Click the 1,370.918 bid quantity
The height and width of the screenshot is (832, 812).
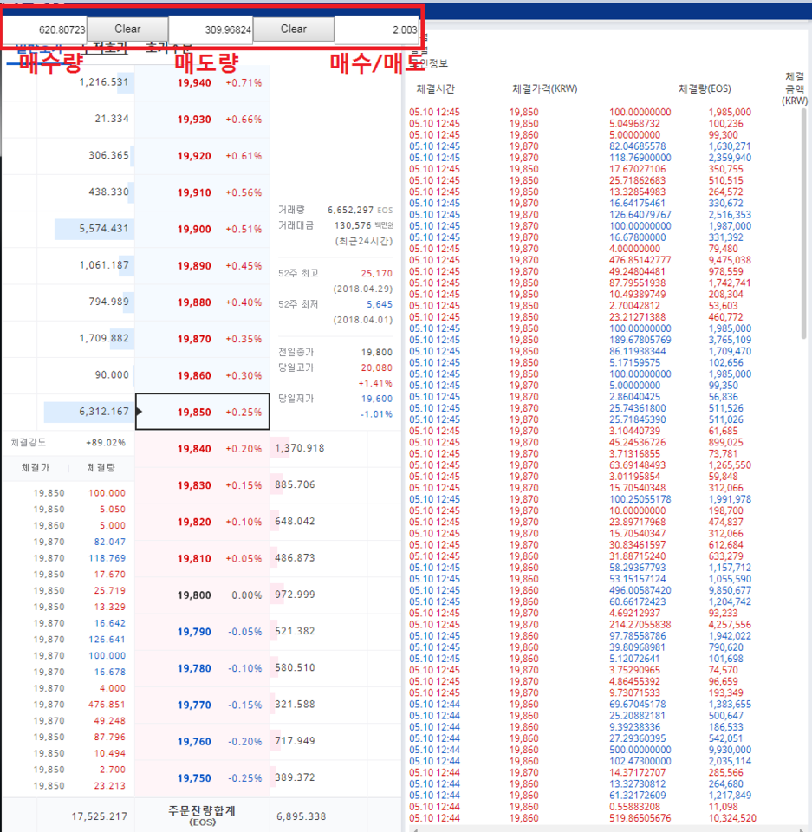click(299, 448)
